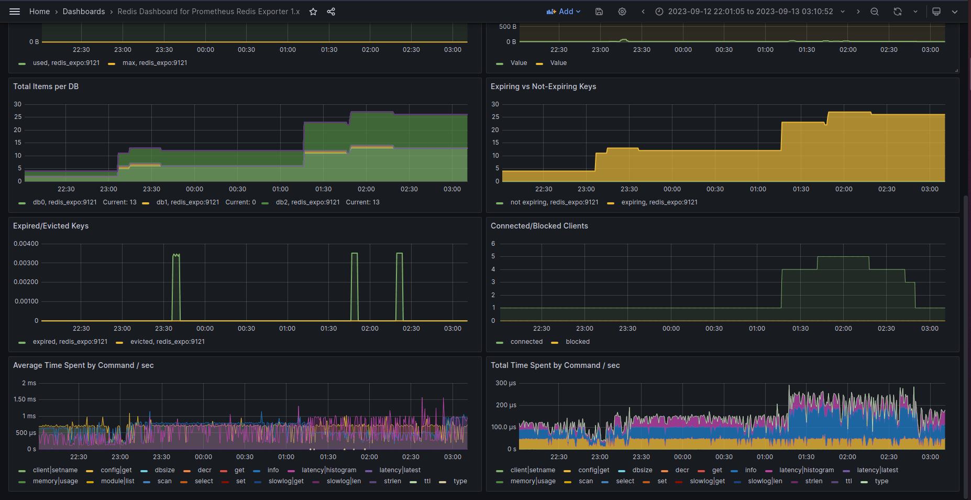Refresh the dashboard
Viewport: 971px width, 500px height.
(898, 12)
